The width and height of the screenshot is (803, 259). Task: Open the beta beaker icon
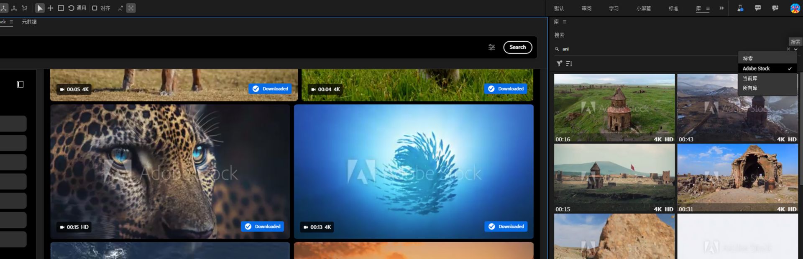[740, 8]
